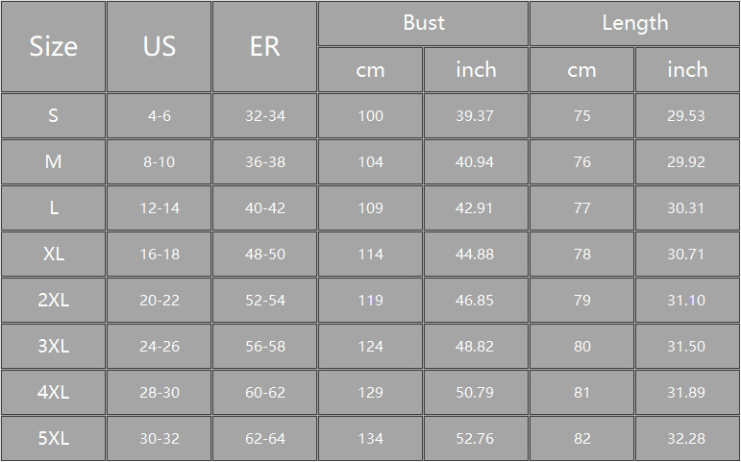Screen dimensions: 741x462
Task: Click length 75 cm cell
Action: coord(581,116)
